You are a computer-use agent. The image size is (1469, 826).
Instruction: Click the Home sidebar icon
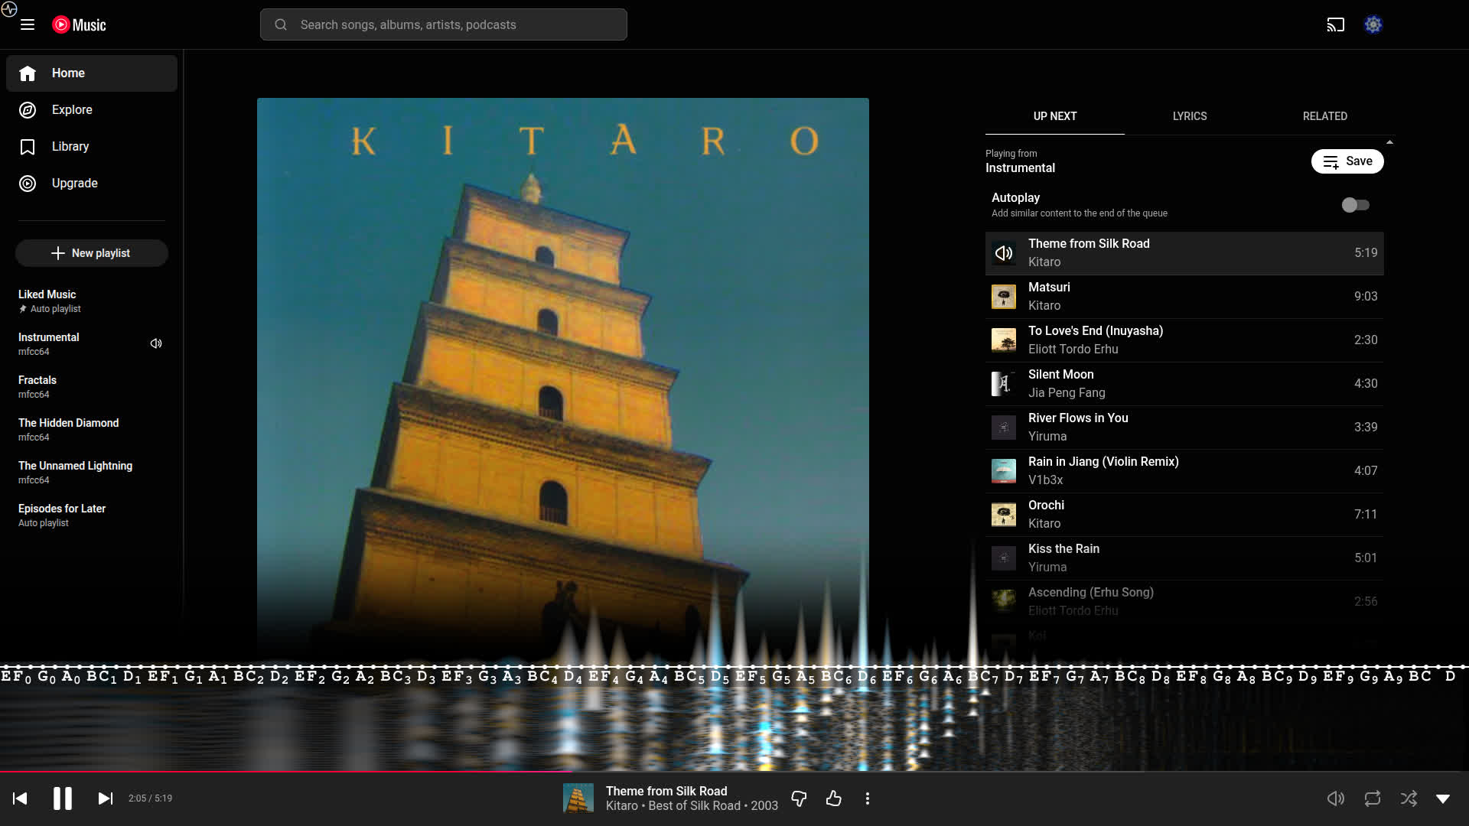(x=28, y=73)
